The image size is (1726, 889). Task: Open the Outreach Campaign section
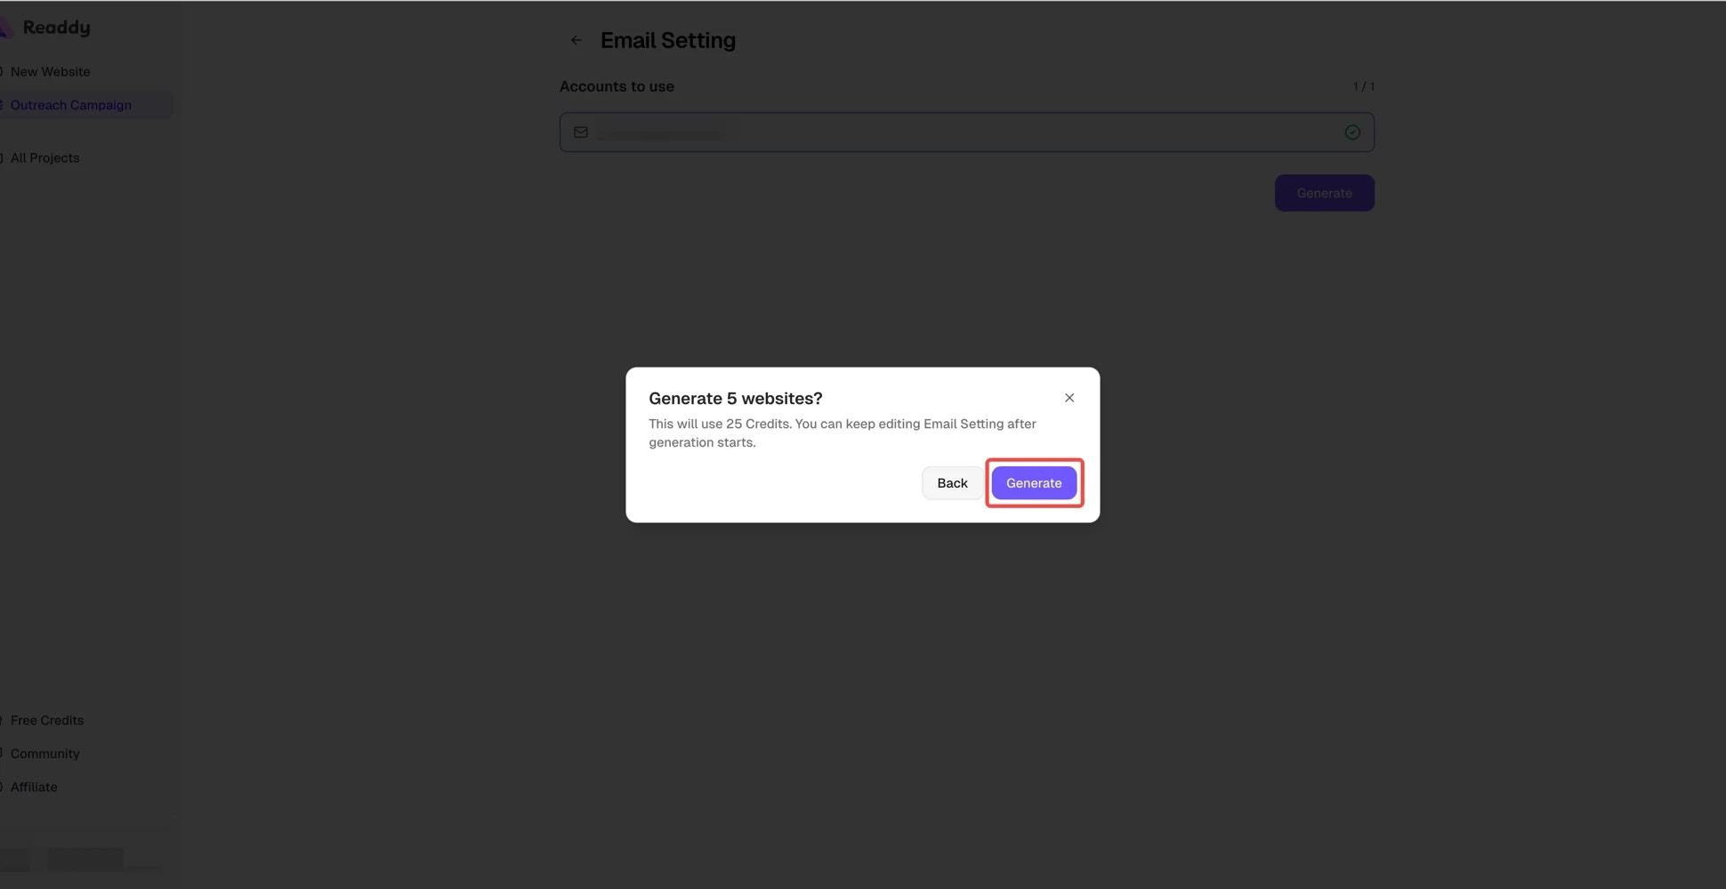pos(71,105)
